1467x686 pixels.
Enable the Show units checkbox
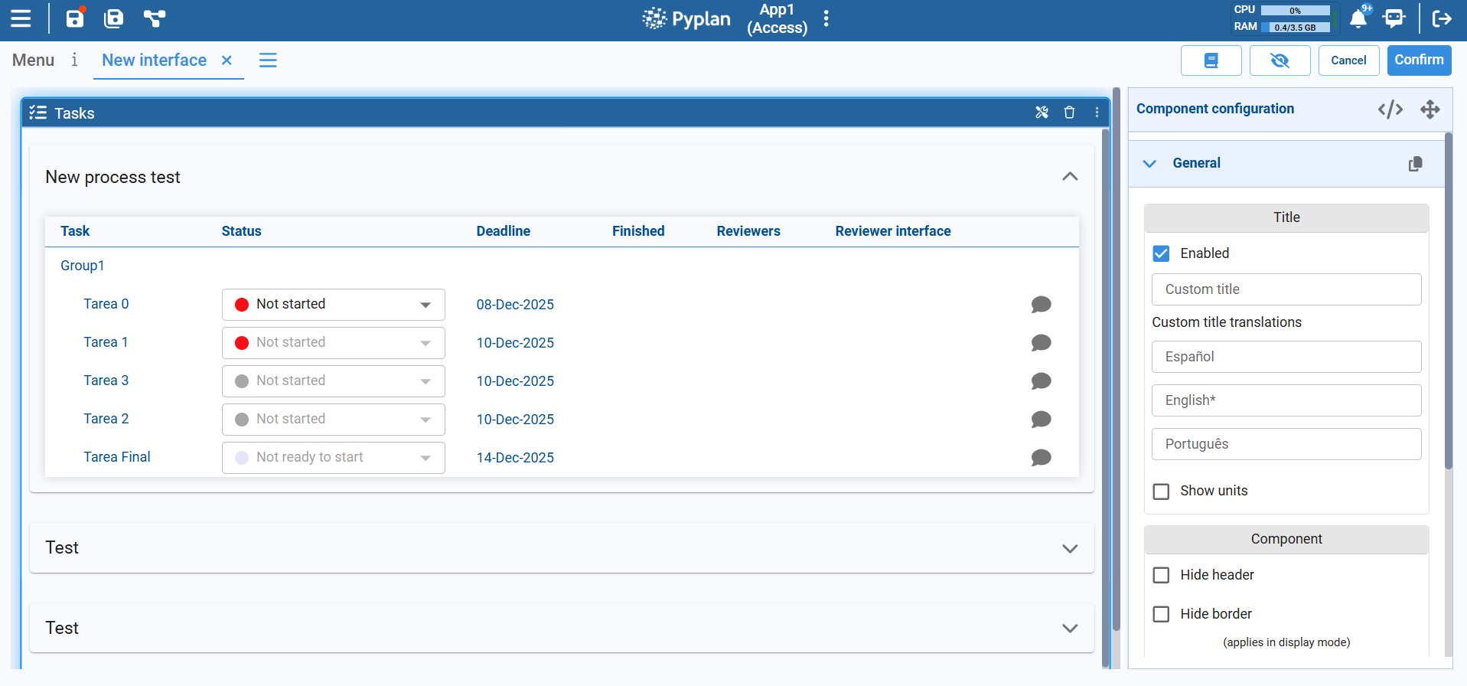click(x=1161, y=492)
